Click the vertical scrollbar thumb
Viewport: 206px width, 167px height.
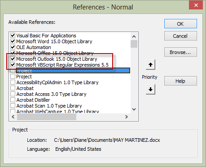point(134,44)
